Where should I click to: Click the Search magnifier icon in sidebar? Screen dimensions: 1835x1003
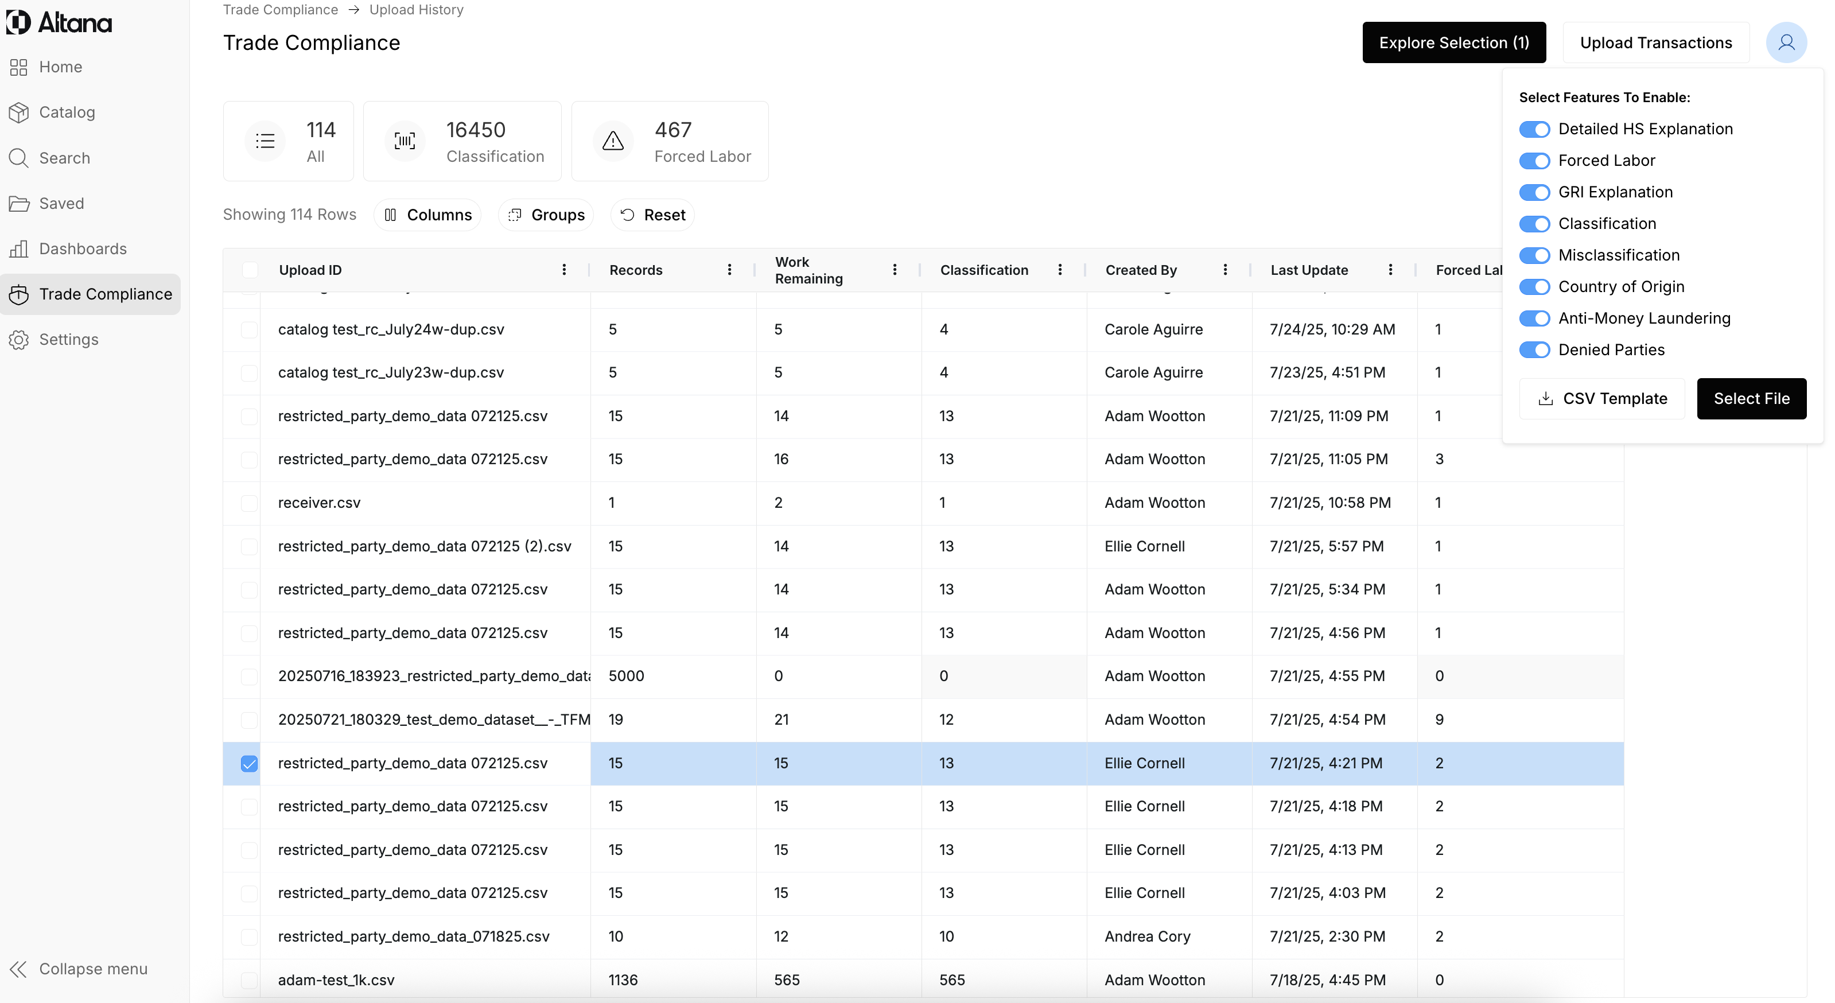(x=20, y=158)
